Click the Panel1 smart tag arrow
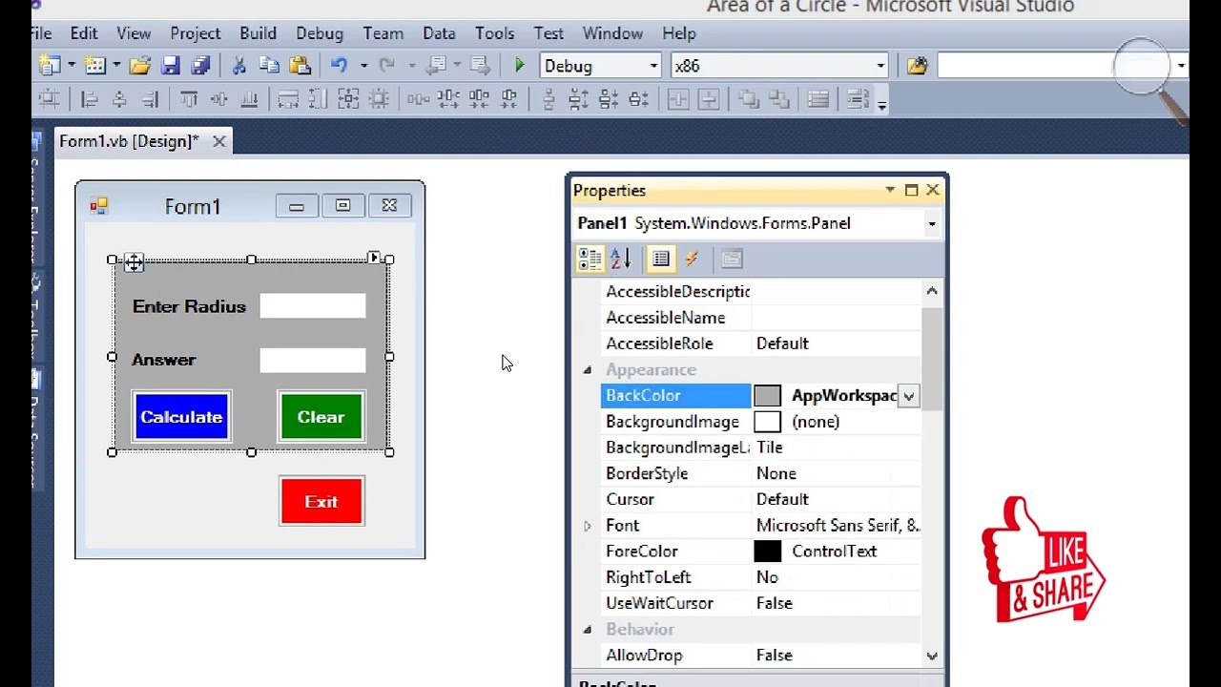Image resolution: width=1221 pixels, height=687 pixels. pyautogui.click(x=374, y=258)
